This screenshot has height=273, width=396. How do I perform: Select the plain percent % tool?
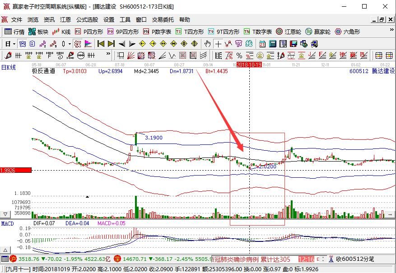pyautogui.click(x=239, y=55)
